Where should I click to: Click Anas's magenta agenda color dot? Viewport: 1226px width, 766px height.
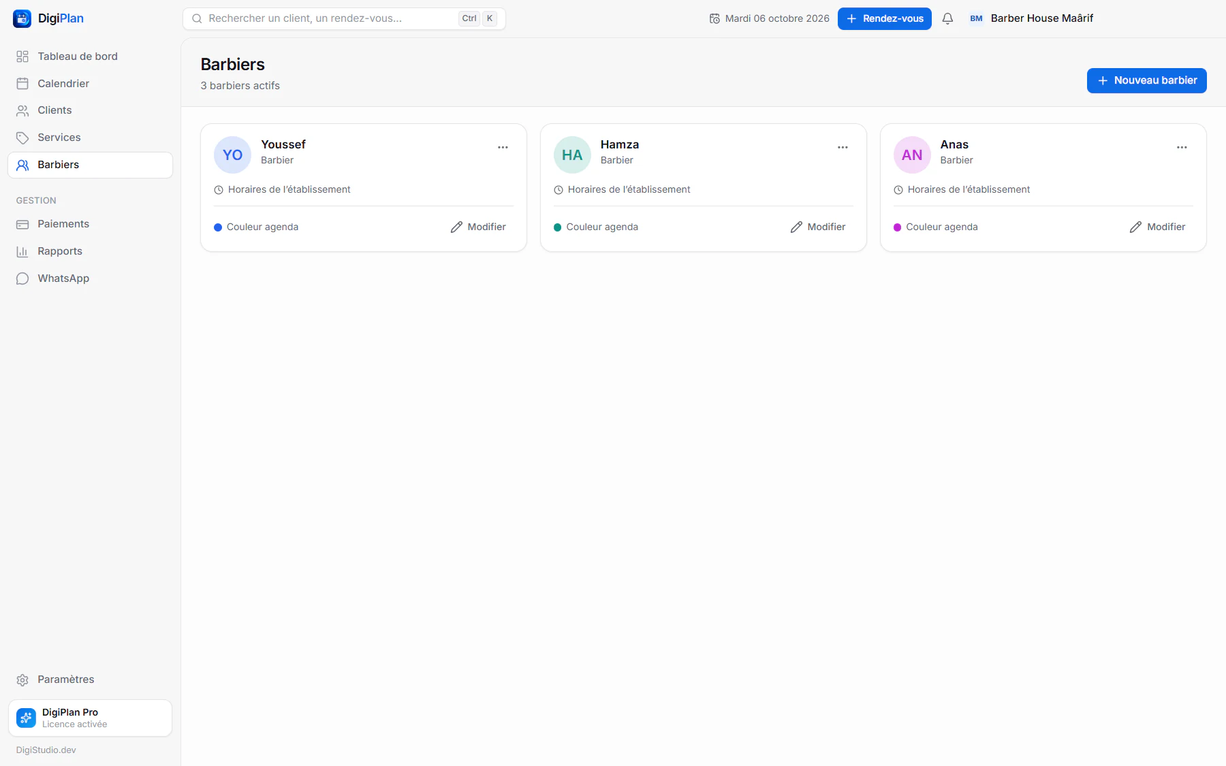(898, 227)
